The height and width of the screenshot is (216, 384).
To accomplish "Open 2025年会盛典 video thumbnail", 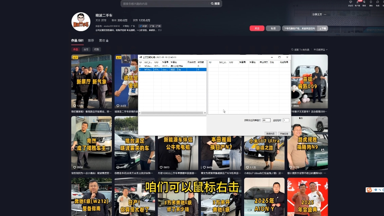I will pyautogui.click(x=308, y=197).
